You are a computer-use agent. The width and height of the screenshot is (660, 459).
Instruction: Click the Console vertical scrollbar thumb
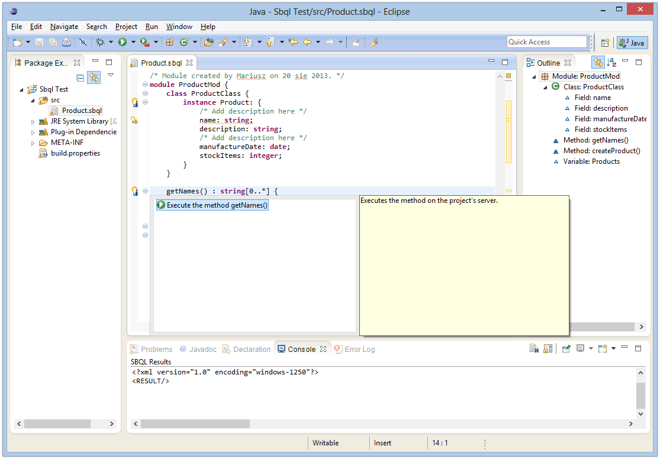point(640,396)
